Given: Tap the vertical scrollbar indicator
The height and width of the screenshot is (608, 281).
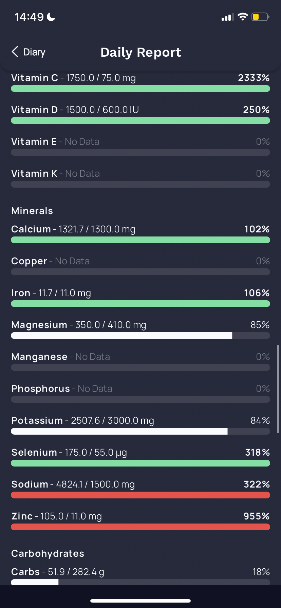Looking at the screenshot, I should click(278, 389).
